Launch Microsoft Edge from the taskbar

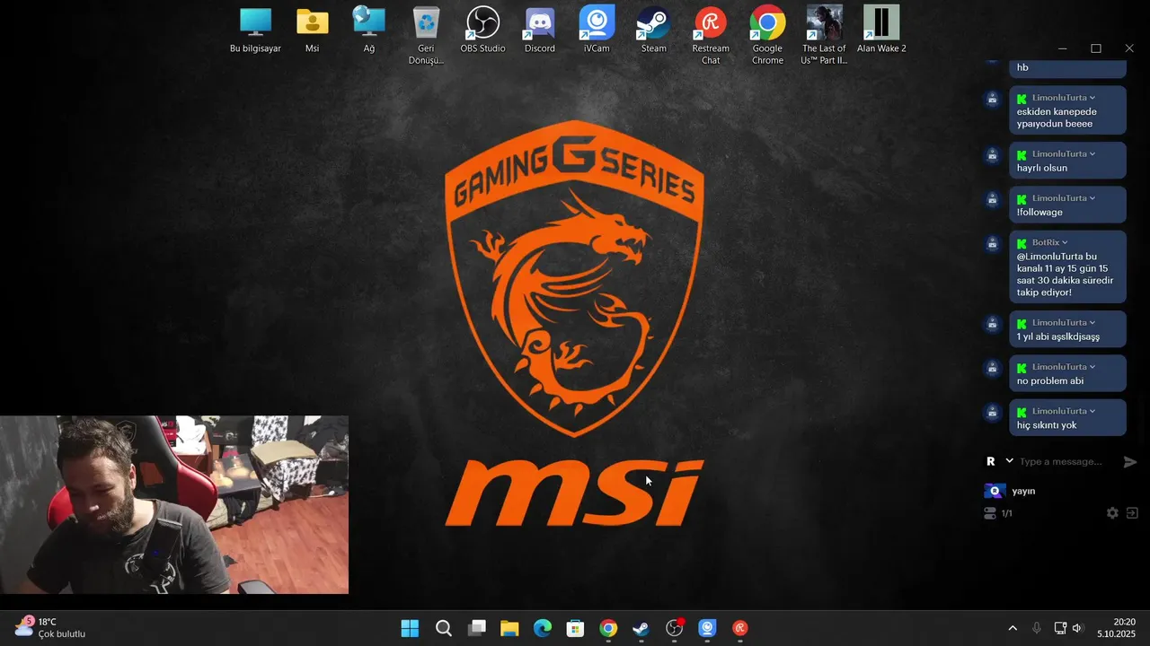[x=543, y=628]
